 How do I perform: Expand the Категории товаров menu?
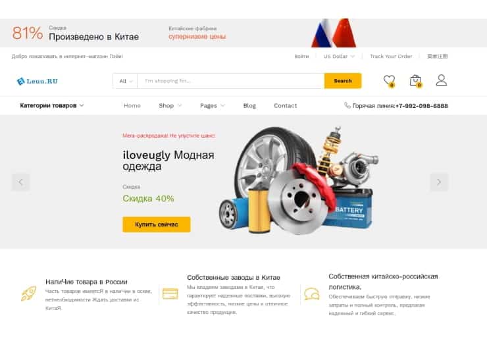[x=52, y=105]
